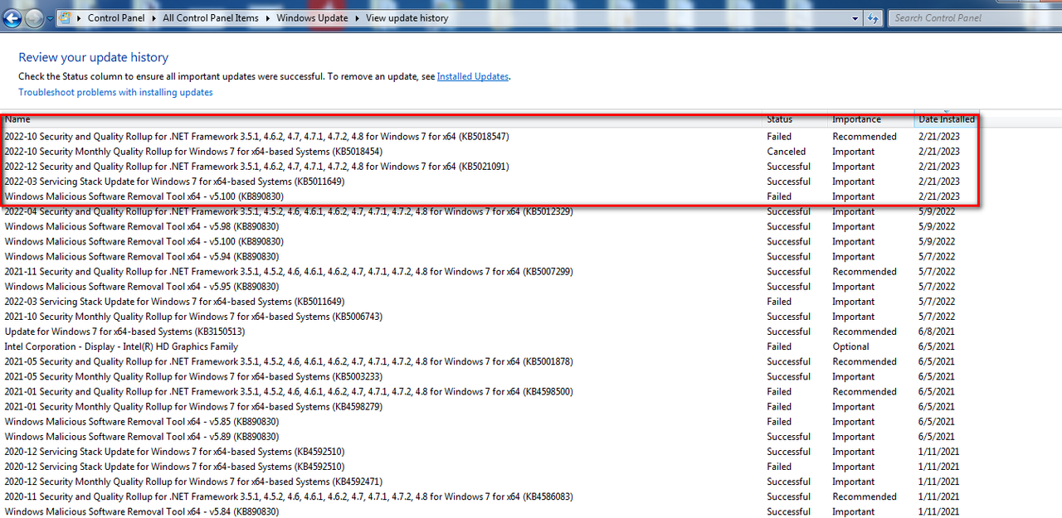Select Malicious Software Removal Tool v5.89 row
Image resolution: width=1062 pixels, height=518 pixels.
pyautogui.click(x=490, y=437)
